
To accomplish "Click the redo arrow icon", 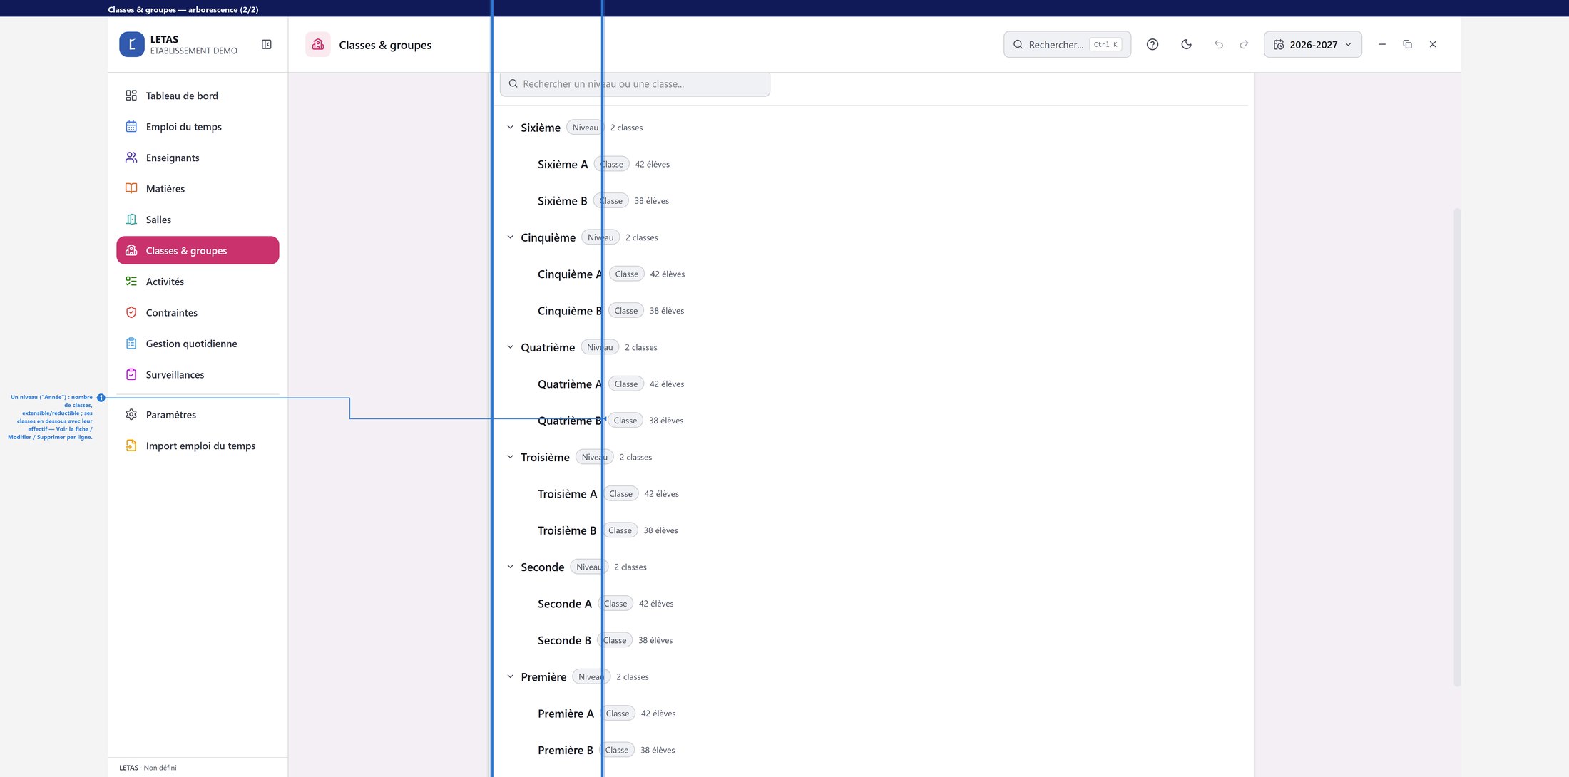I will [1245, 44].
